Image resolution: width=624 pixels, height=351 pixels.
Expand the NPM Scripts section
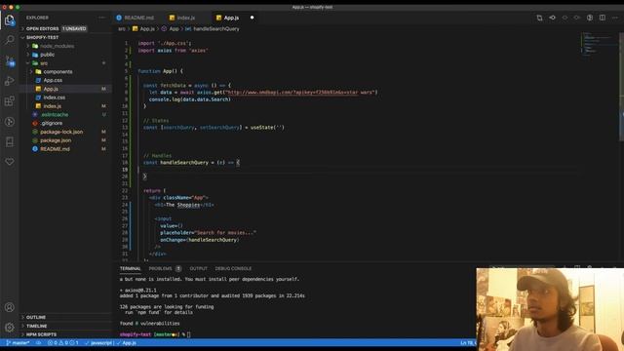pyautogui.click(x=66, y=334)
